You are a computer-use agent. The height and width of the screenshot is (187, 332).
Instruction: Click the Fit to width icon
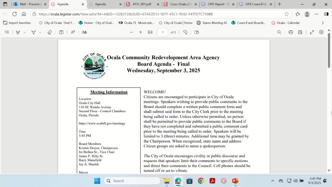[150, 32]
